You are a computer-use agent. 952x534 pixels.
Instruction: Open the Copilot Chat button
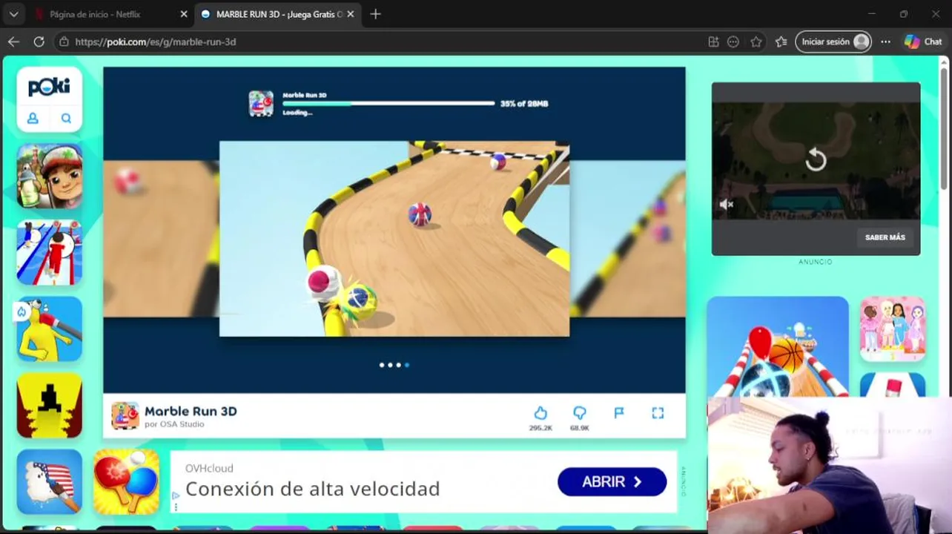(923, 42)
